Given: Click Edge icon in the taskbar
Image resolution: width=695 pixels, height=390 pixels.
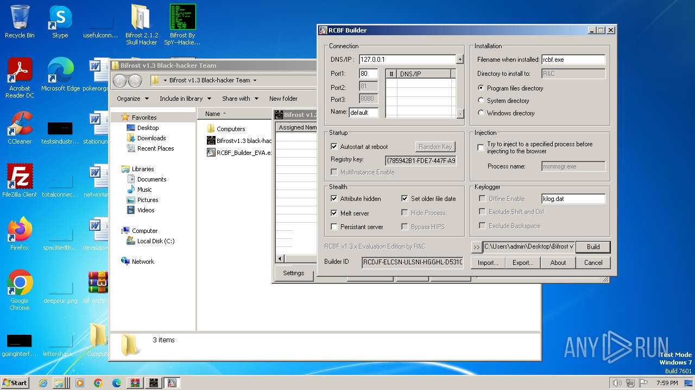Looking at the screenshot, I should [117, 383].
